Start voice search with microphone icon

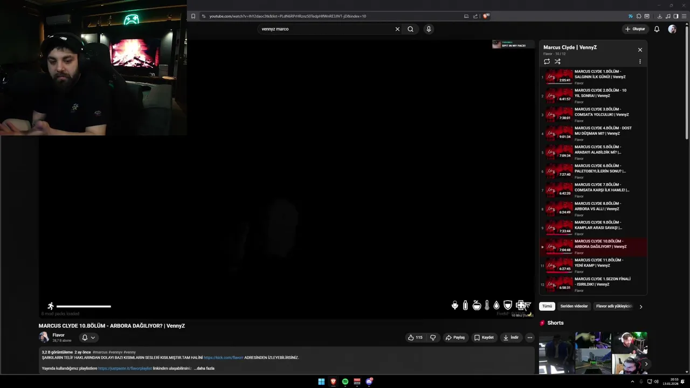coord(429,29)
